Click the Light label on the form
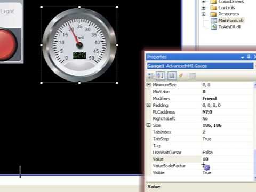Image resolution: width=256 pixels, height=192 pixels. 7,11
